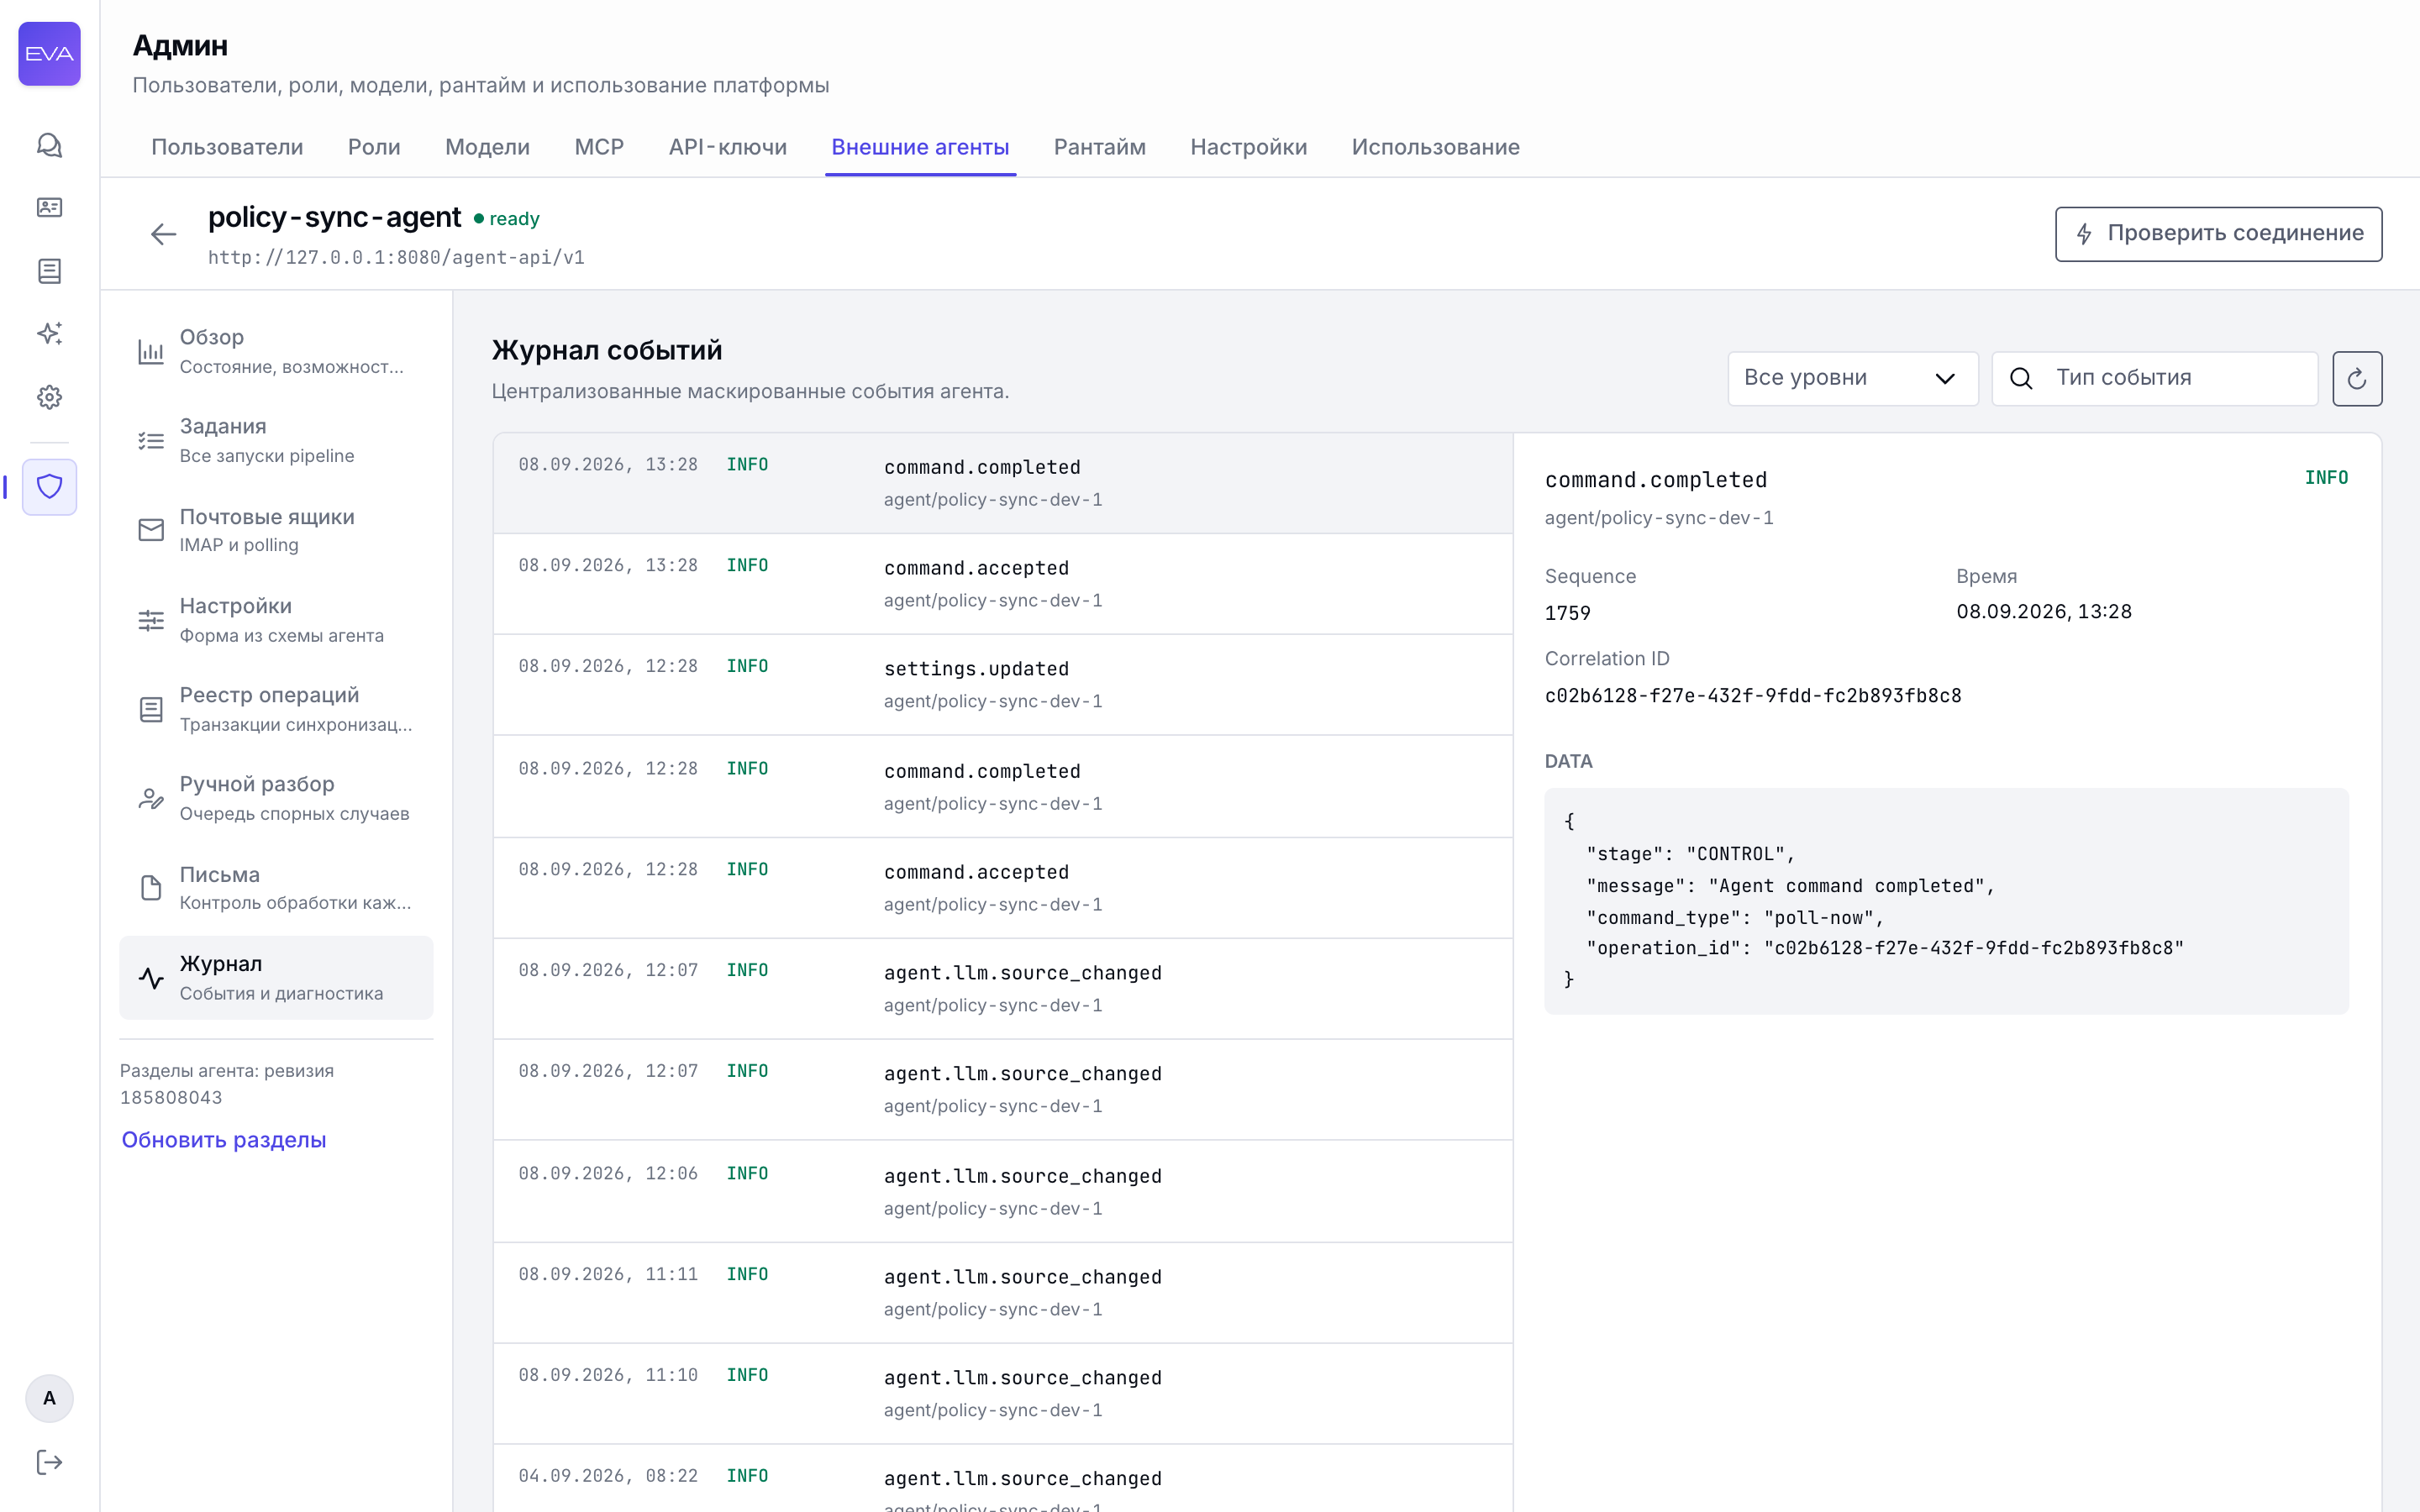Click the user avatar A
Screen dimensions: 2420x1512
49,1398
